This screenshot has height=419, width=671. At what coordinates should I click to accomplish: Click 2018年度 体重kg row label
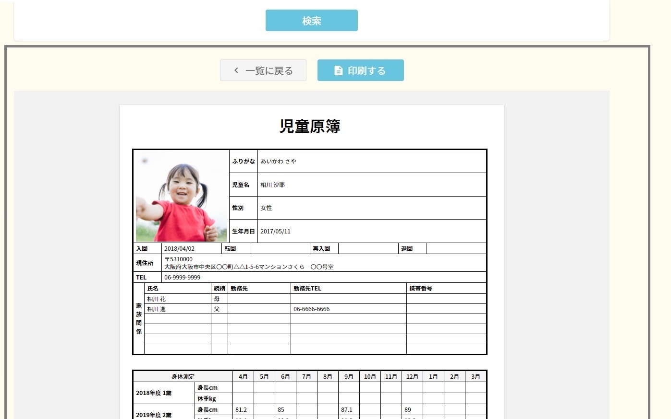coord(207,398)
